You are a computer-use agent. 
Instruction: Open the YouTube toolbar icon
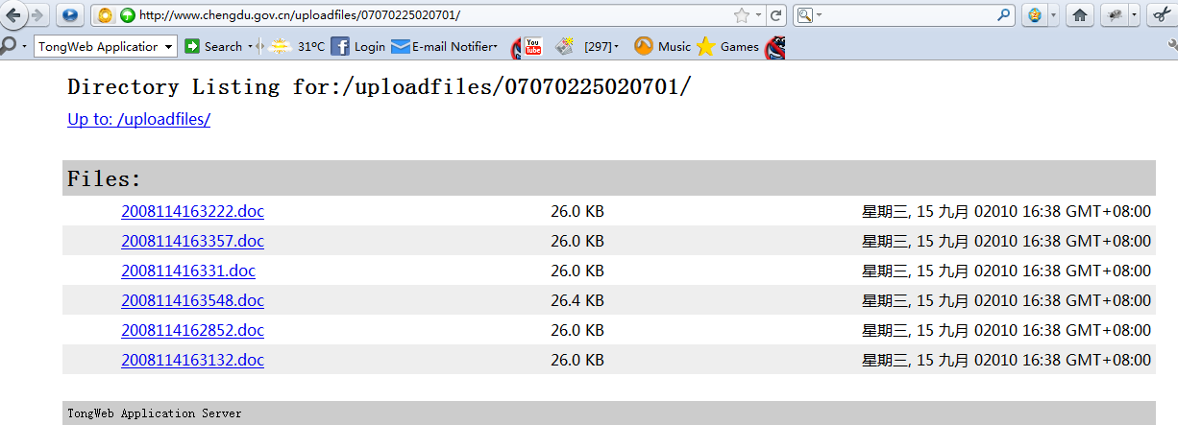[x=532, y=46]
